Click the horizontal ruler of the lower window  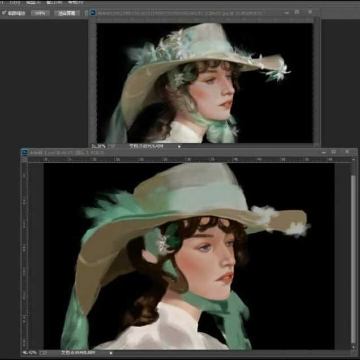click(x=190, y=160)
